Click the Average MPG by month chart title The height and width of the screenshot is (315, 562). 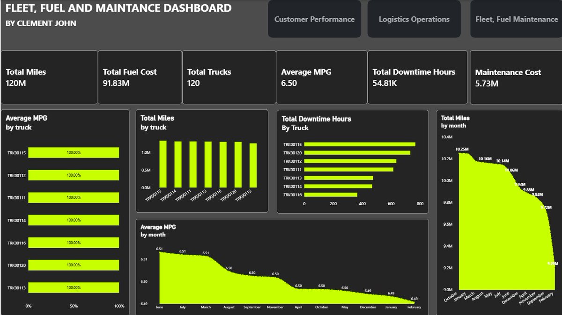[x=158, y=230]
